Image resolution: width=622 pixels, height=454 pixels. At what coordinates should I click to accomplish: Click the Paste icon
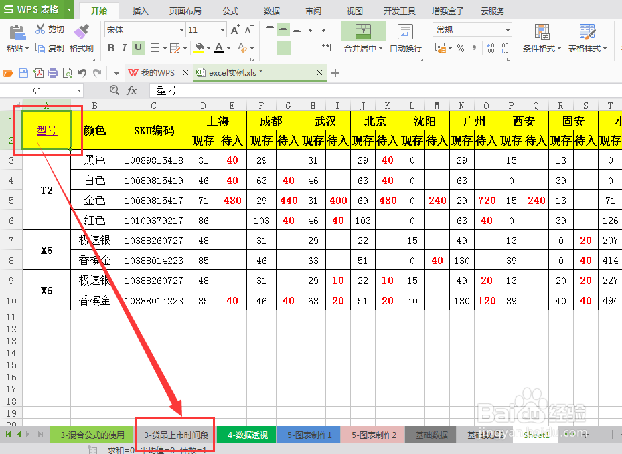coord(17,33)
